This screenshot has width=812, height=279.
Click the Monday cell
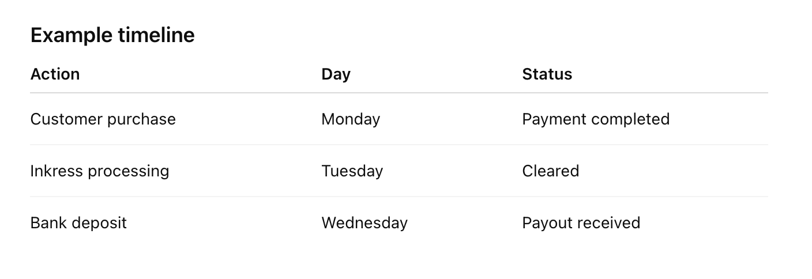351,119
